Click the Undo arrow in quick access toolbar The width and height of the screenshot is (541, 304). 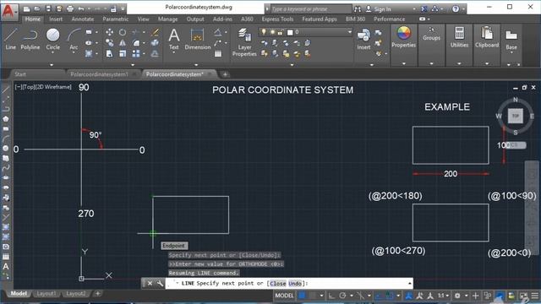coord(81,8)
